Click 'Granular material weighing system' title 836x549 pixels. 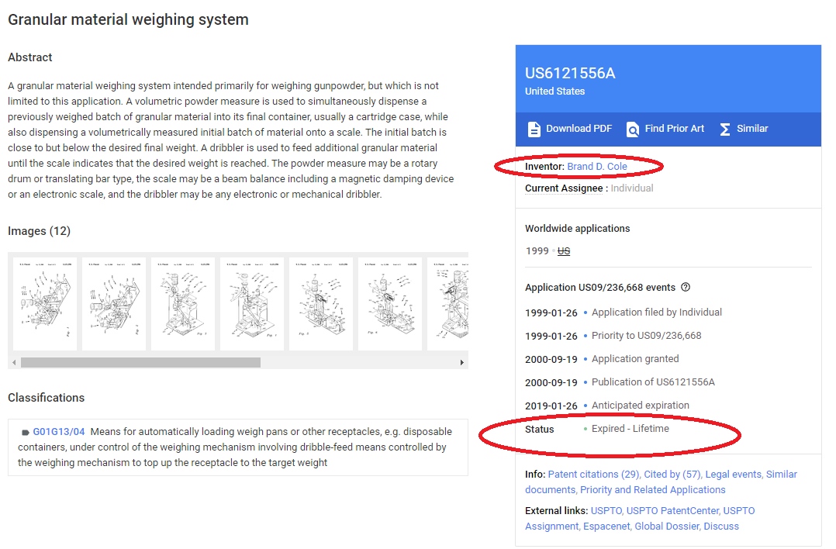tap(128, 19)
